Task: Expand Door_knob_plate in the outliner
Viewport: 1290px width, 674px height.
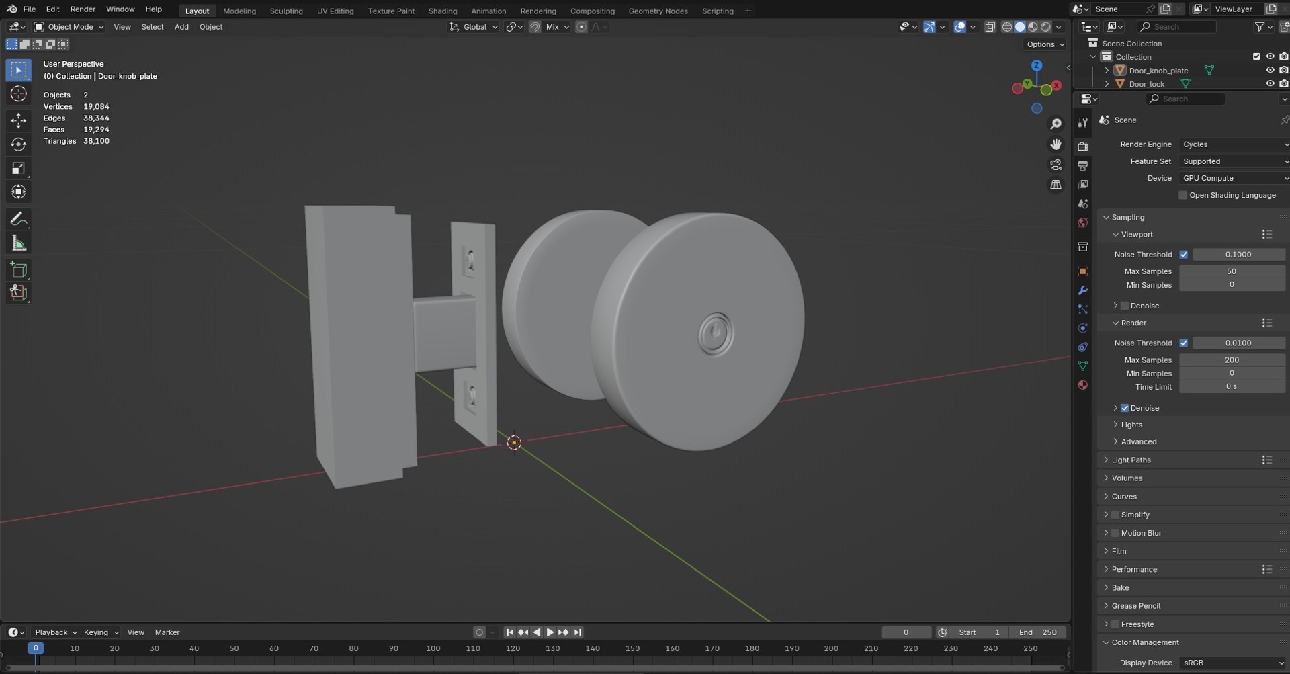Action: (x=1107, y=70)
